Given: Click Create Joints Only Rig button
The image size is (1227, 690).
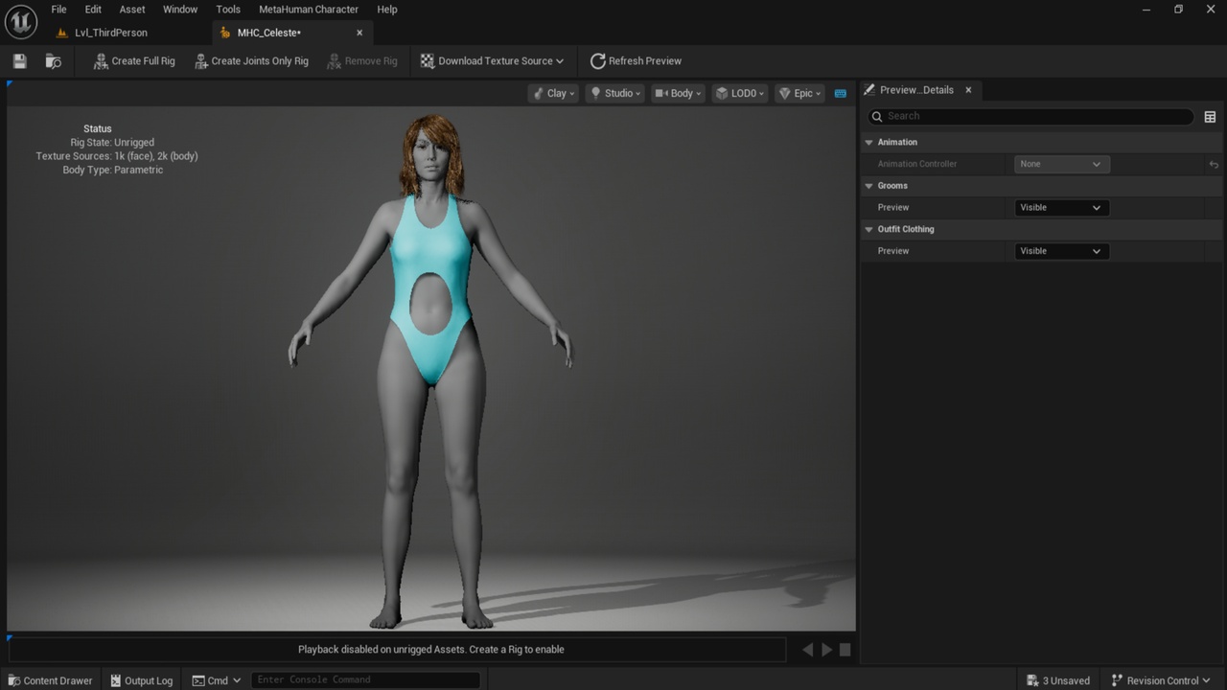Looking at the screenshot, I should point(251,61).
